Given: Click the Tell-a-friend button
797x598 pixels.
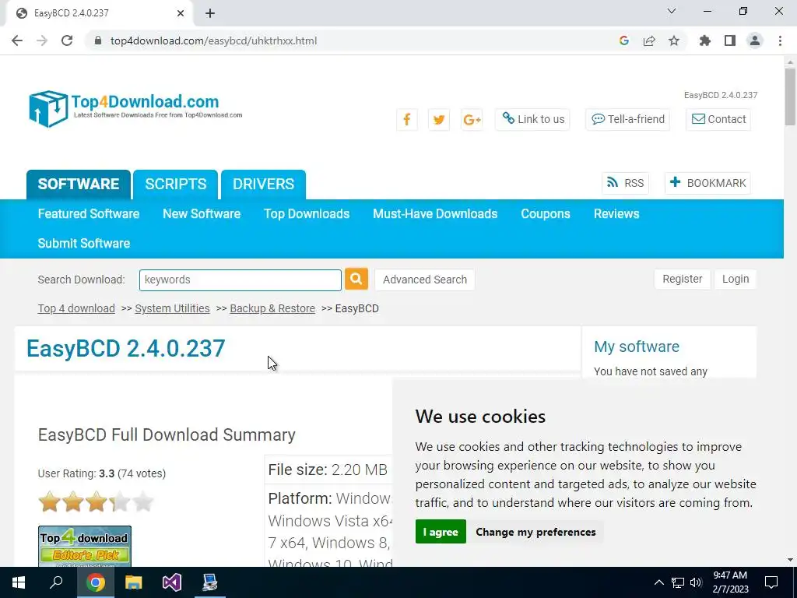Looking at the screenshot, I should point(628,119).
